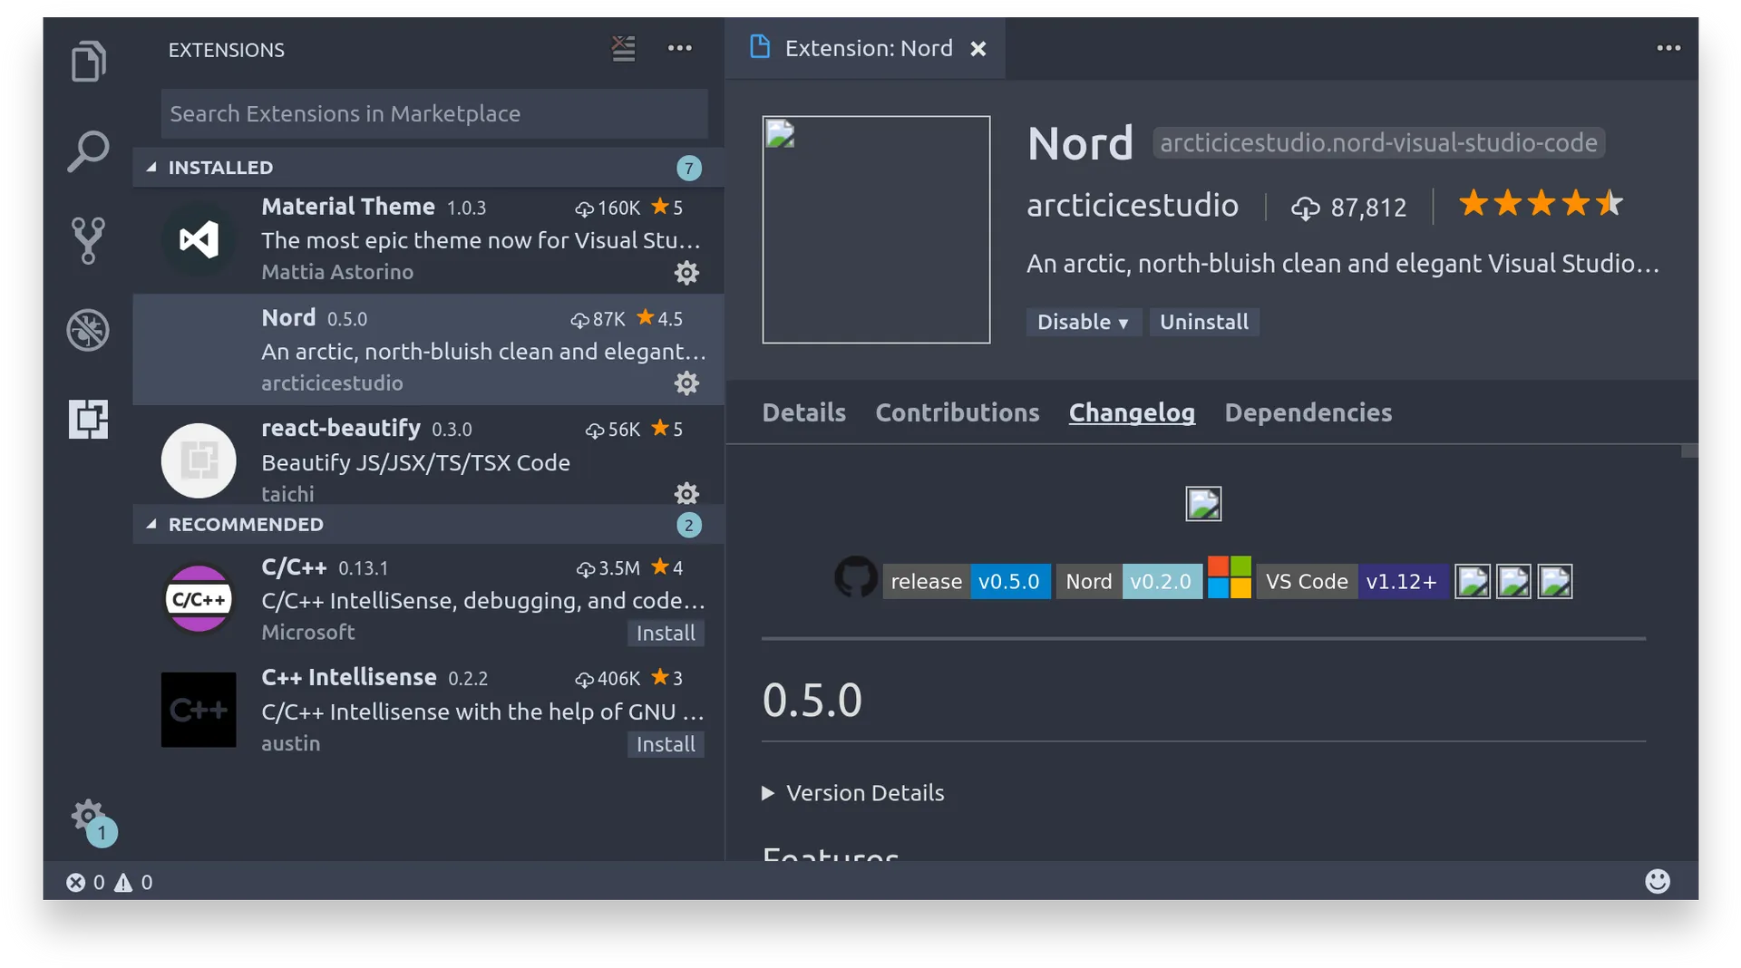
Task: Open Extensions panel more actions menu
Action: tap(679, 48)
